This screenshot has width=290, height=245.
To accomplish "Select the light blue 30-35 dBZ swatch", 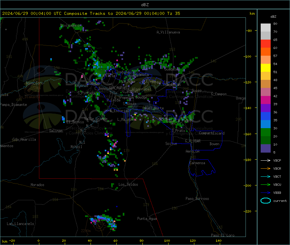I will point(266,124).
